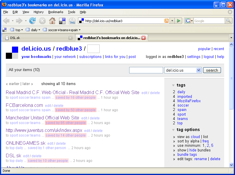Sort tags by freq
235x175 pixels.
(x=205, y=141)
